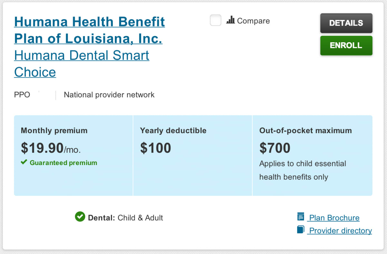
Task: Click the Guaranteed premium green text
Action: click(x=64, y=163)
